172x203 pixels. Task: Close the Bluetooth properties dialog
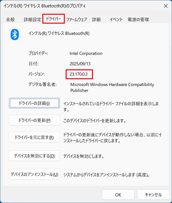pos(166,6)
